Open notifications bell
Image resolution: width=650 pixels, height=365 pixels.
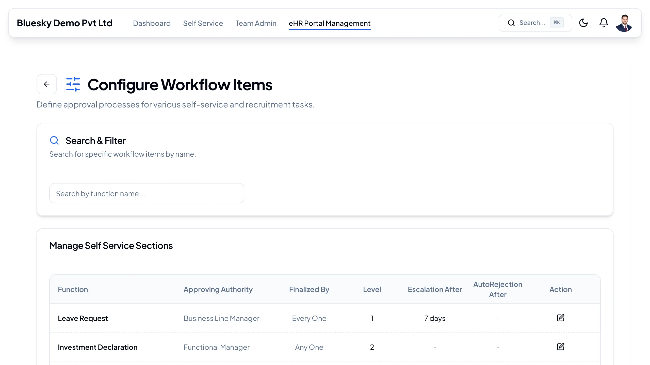click(604, 23)
